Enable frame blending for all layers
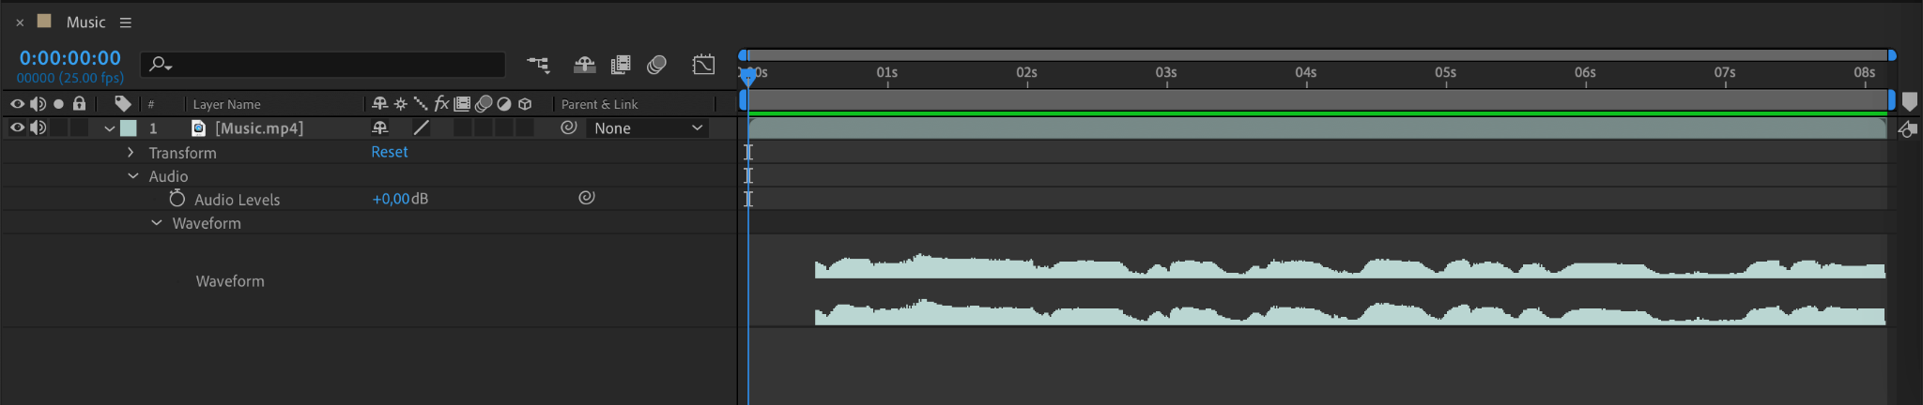This screenshot has width=1923, height=405. point(621,65)
